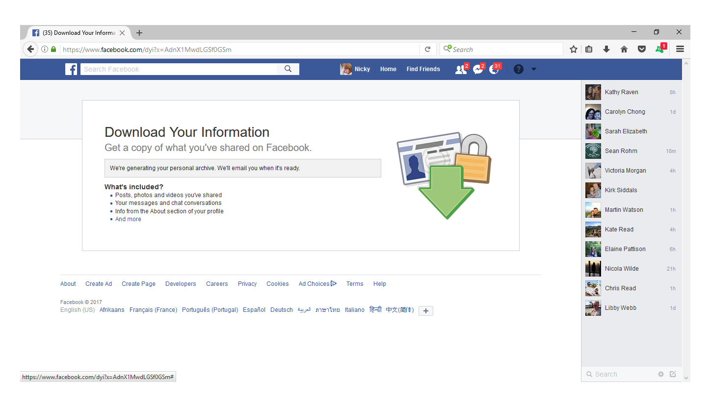Switch language to Afrikaans
The height and width of the screenshot is (406, 710).
tap(112, 310)
